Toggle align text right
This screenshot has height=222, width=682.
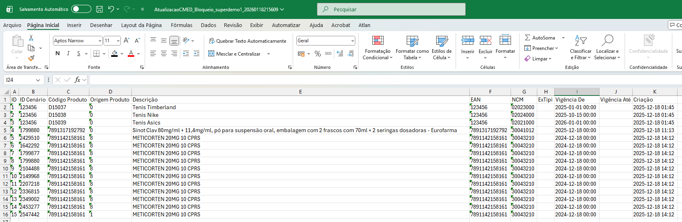[x=174, y=54]
